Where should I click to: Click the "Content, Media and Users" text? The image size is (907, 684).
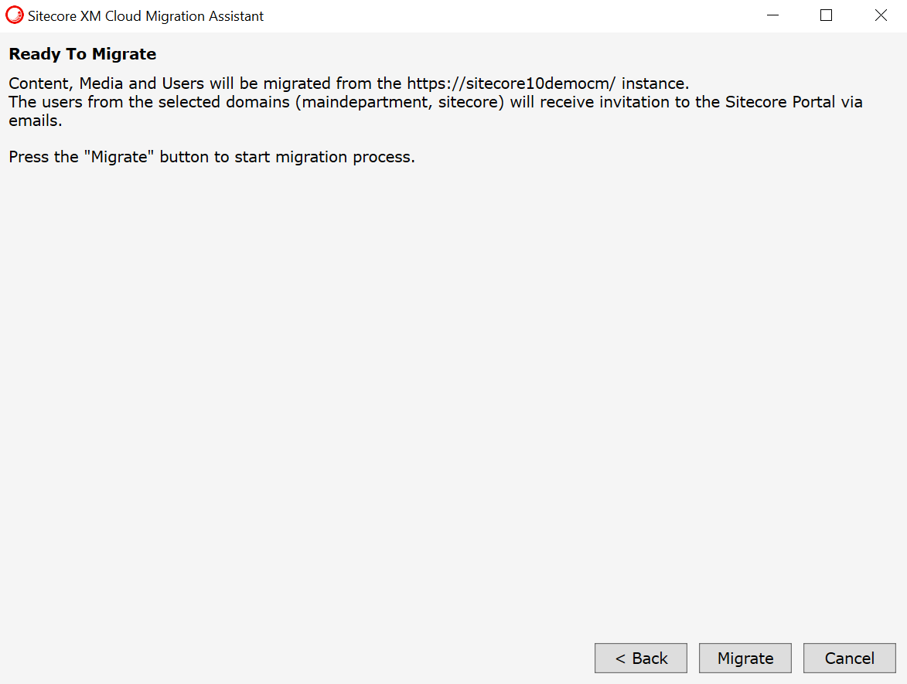tap(107, 83)
